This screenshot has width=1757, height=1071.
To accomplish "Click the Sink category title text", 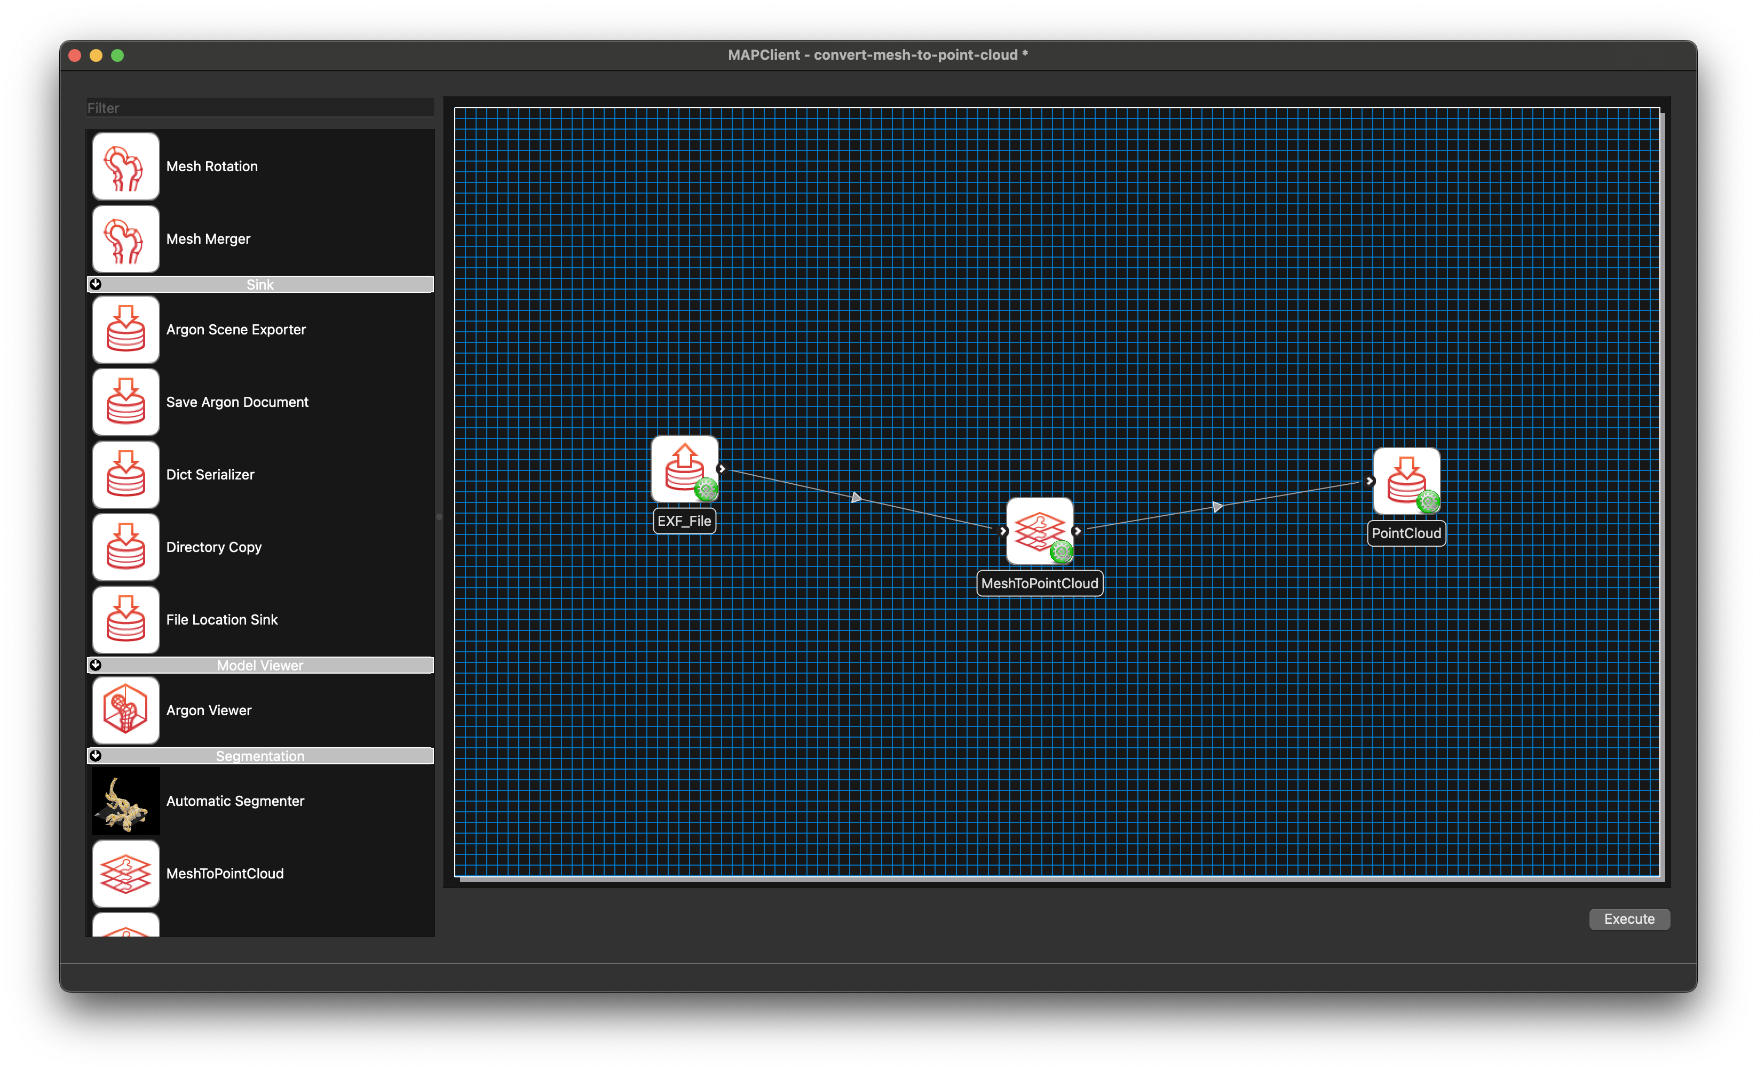I will pos(259,284).
